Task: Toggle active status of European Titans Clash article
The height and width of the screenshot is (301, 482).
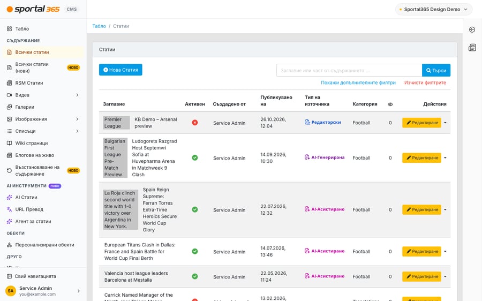Action: 195,252
